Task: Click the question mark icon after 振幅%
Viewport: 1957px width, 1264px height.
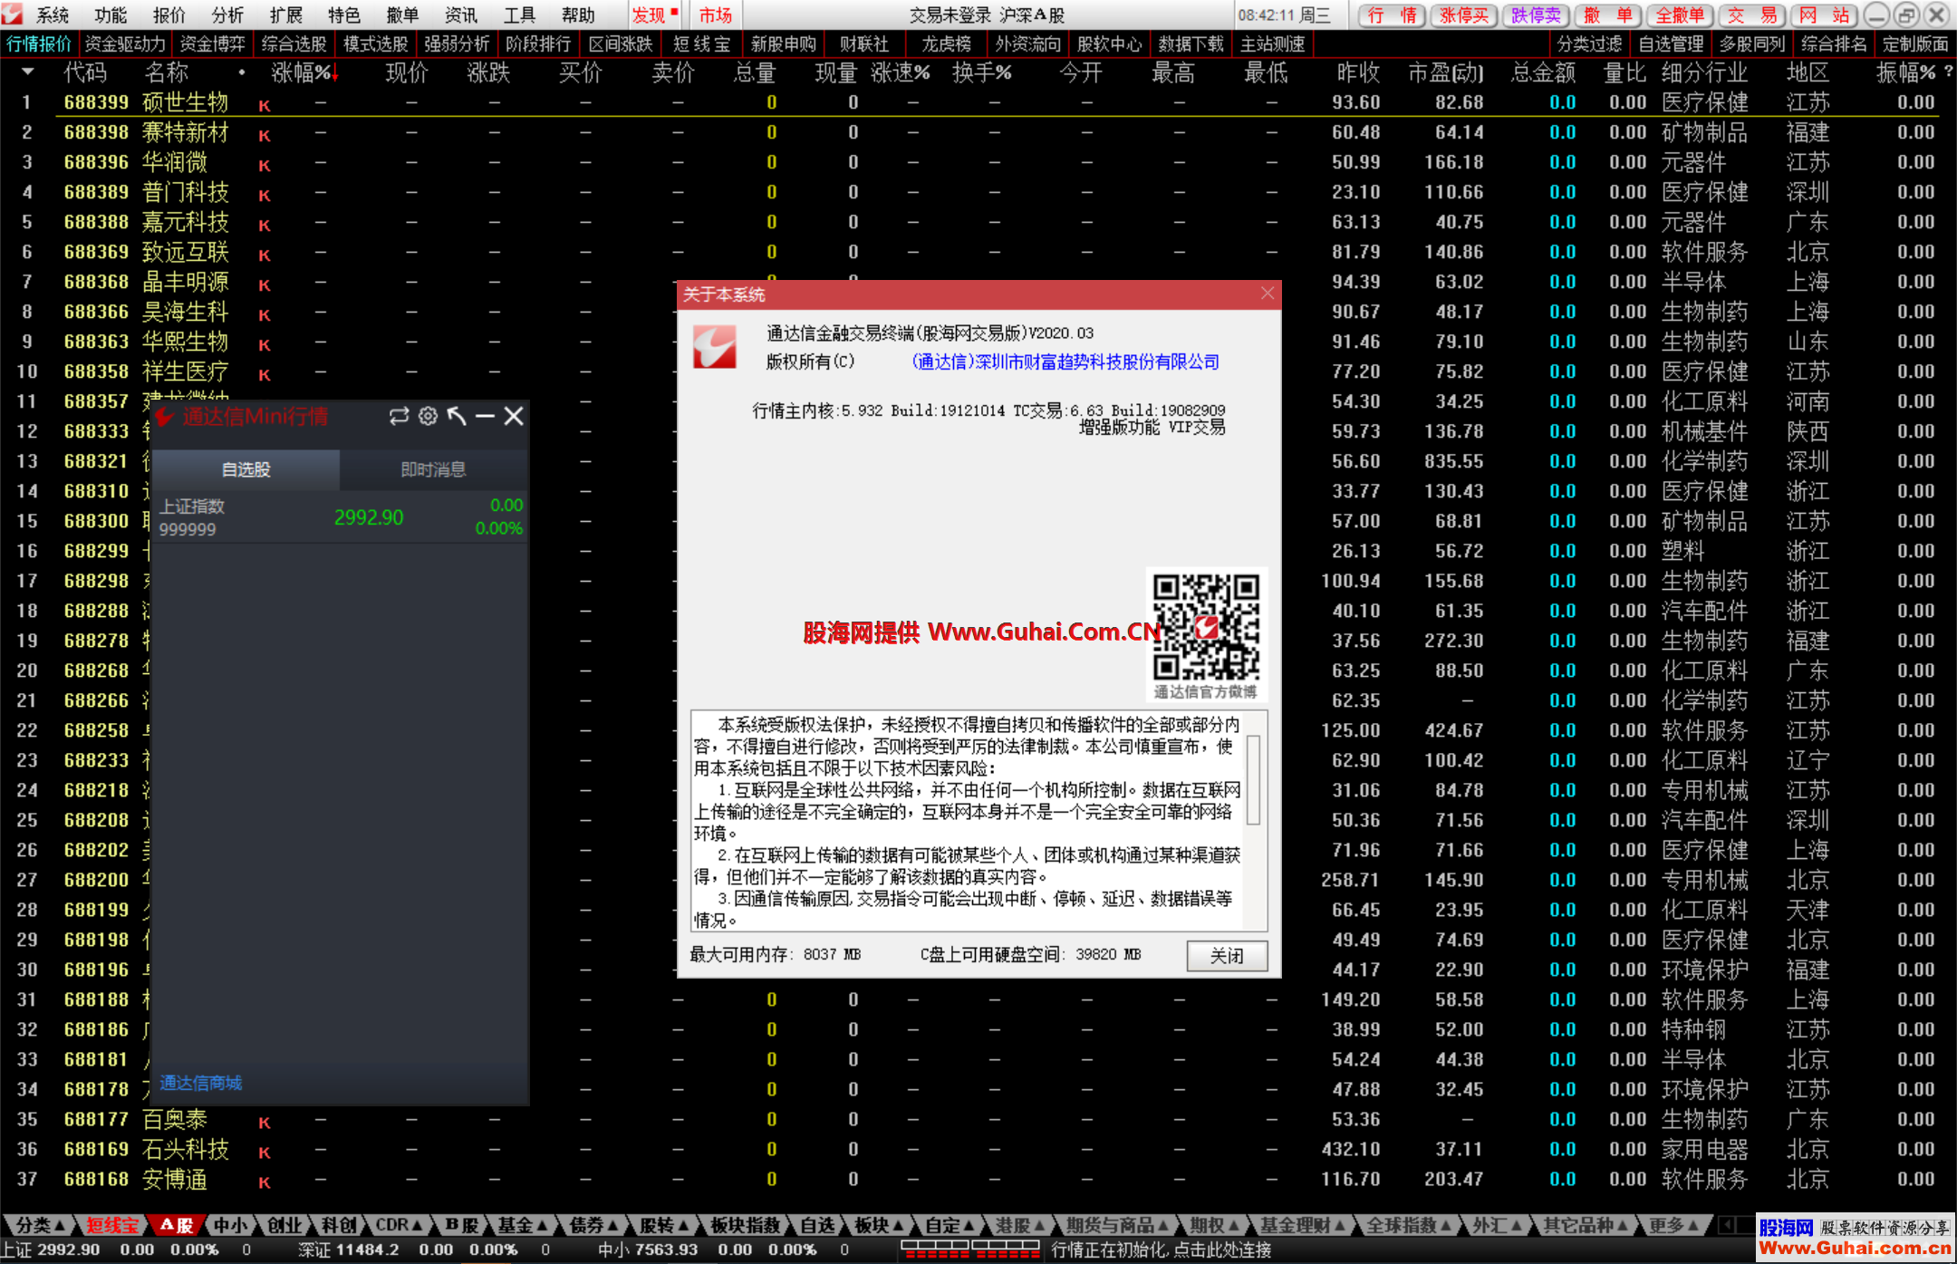Action: pyautogui.click(x=1949, y=72)
